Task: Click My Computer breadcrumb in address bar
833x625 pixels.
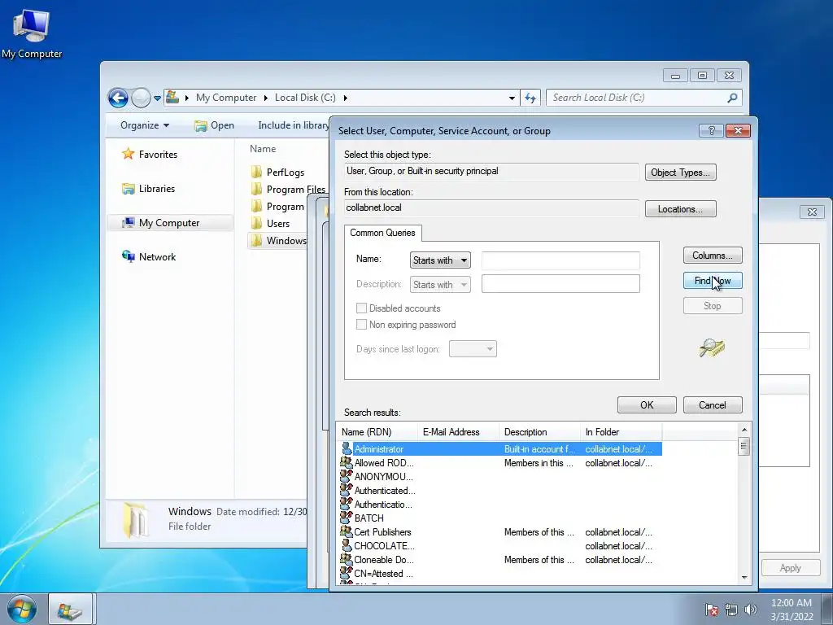Action: (x=226, y=98)
